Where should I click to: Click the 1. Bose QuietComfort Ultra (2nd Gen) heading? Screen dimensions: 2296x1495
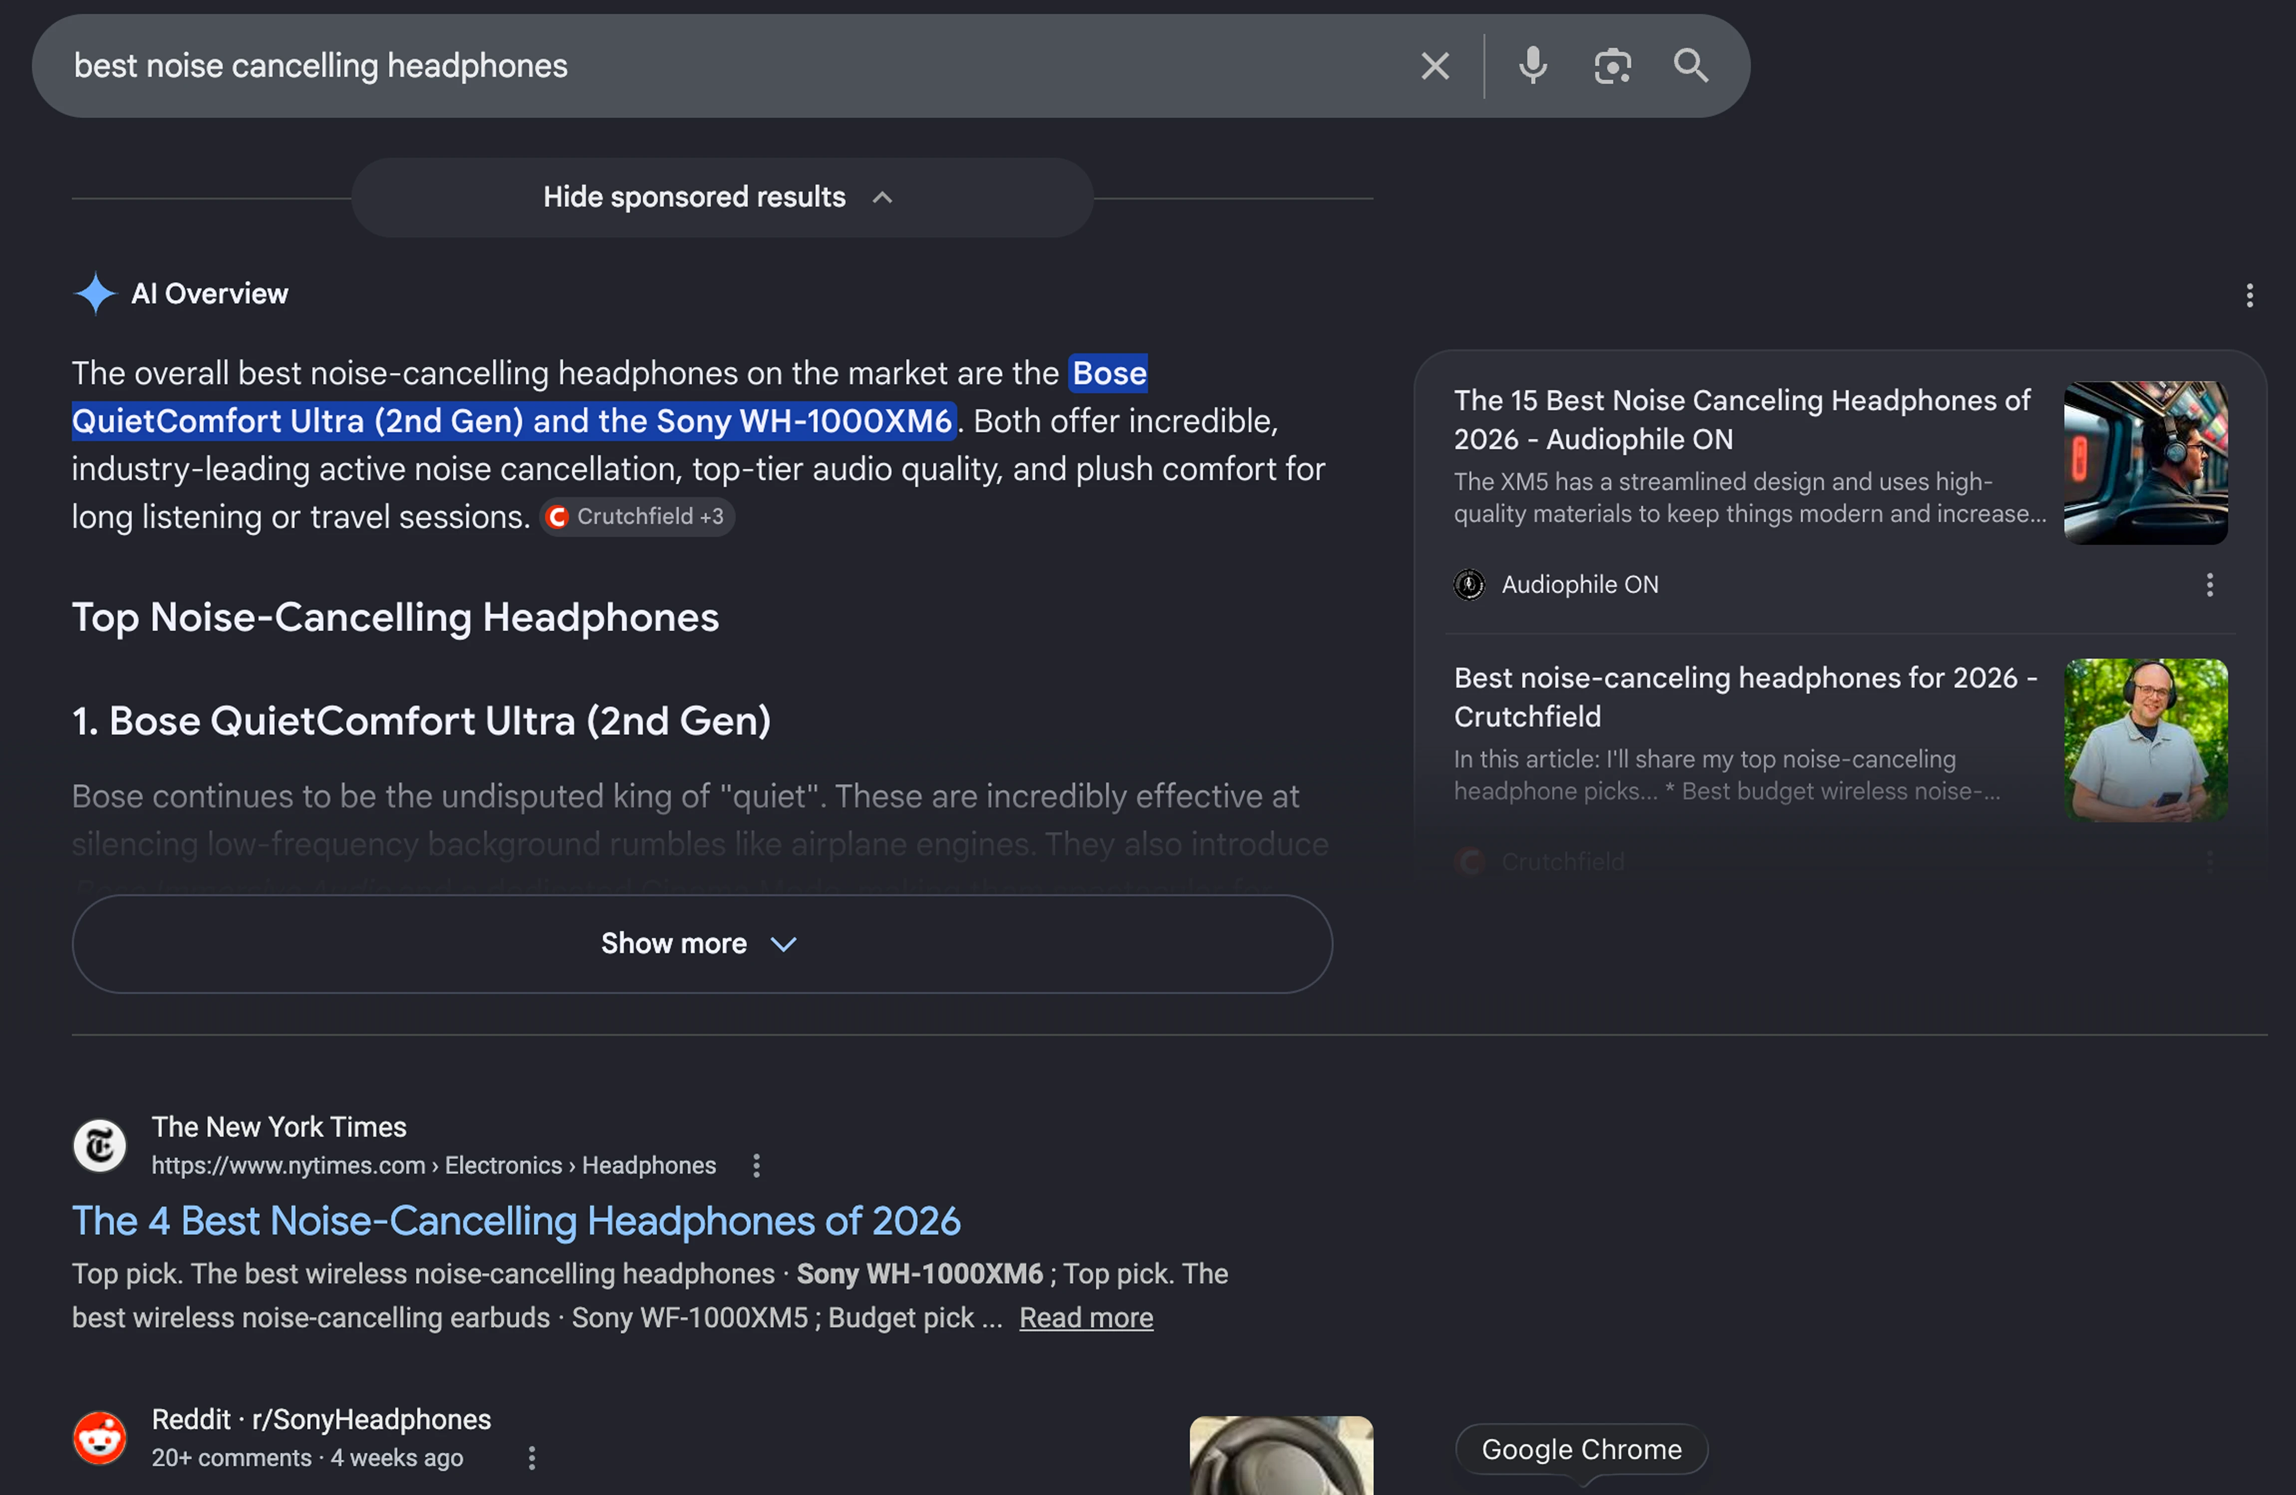(x=422, y=721)
